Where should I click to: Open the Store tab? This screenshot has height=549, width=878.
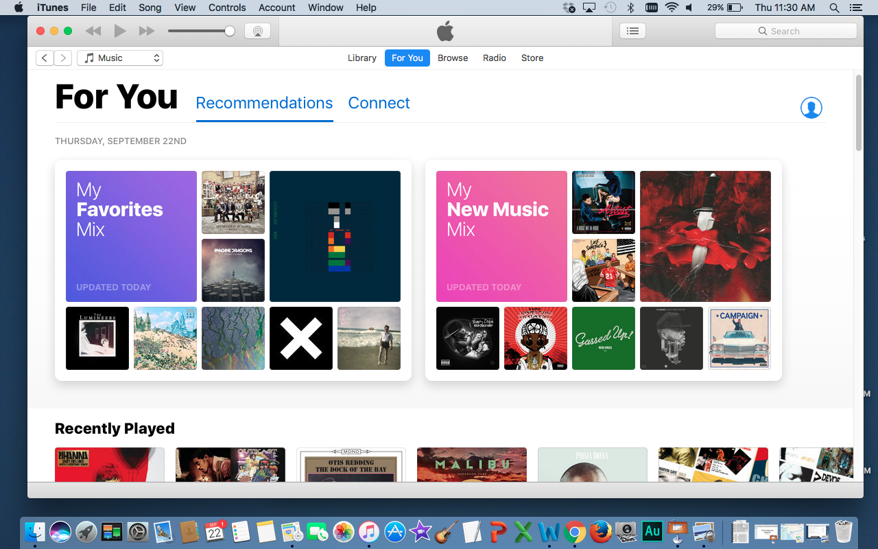532,58
